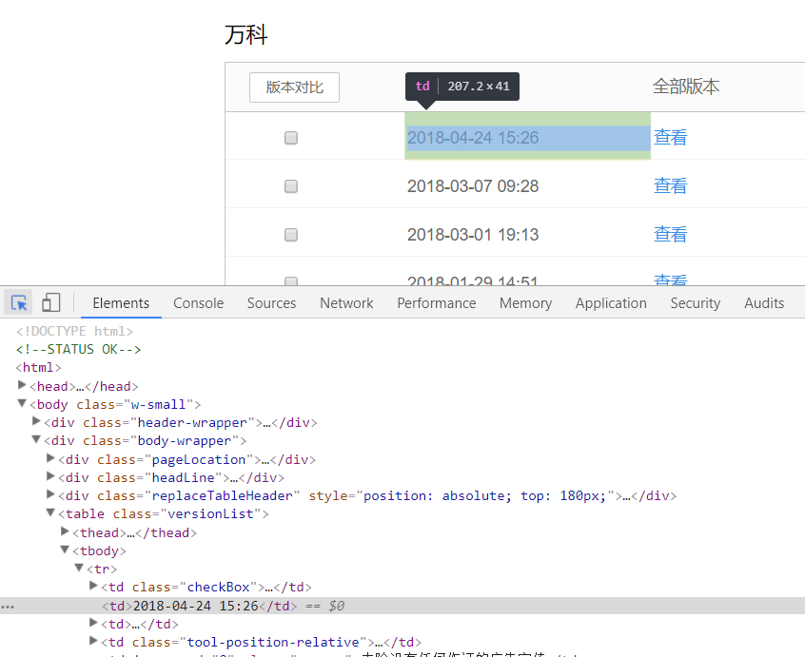Select the td 2018-04-24 15:26 DOM line
Viewport: 805px width, 657px height.
pos(402,606)
